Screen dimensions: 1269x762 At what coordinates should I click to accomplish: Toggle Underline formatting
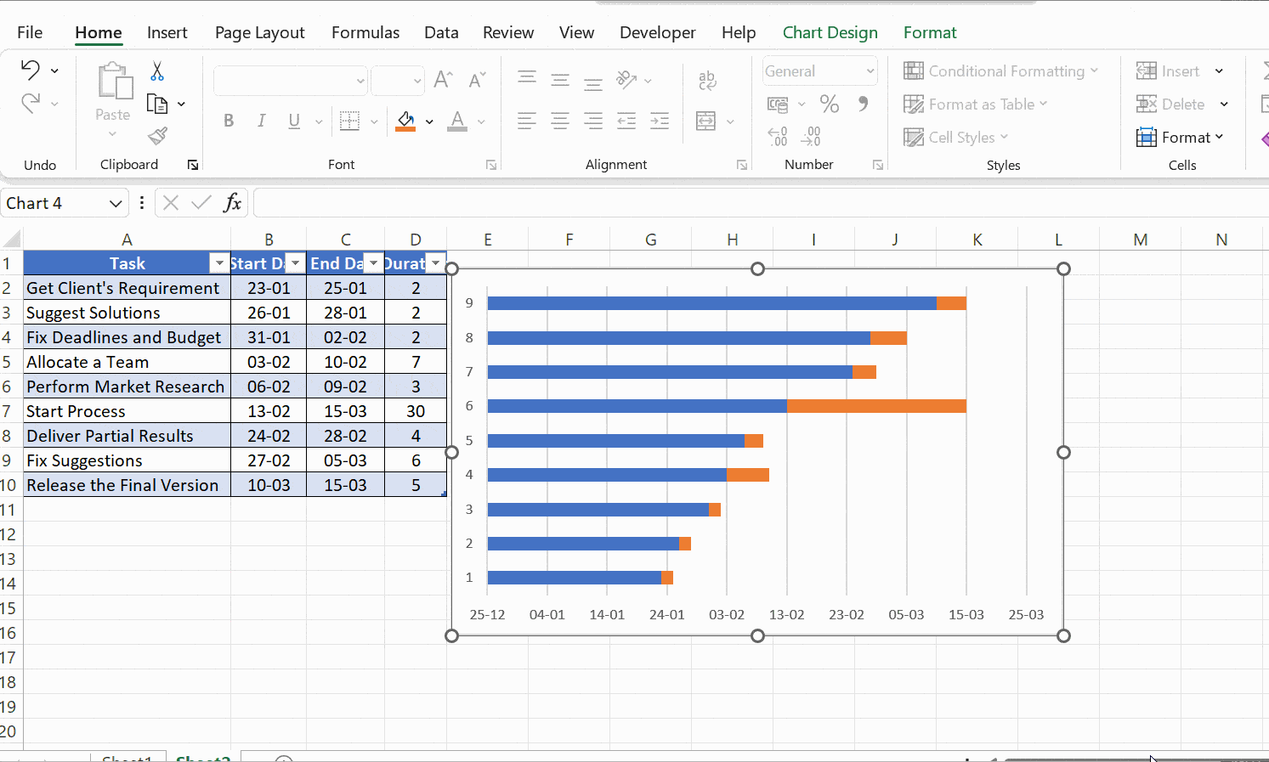(x=292, y=120)
